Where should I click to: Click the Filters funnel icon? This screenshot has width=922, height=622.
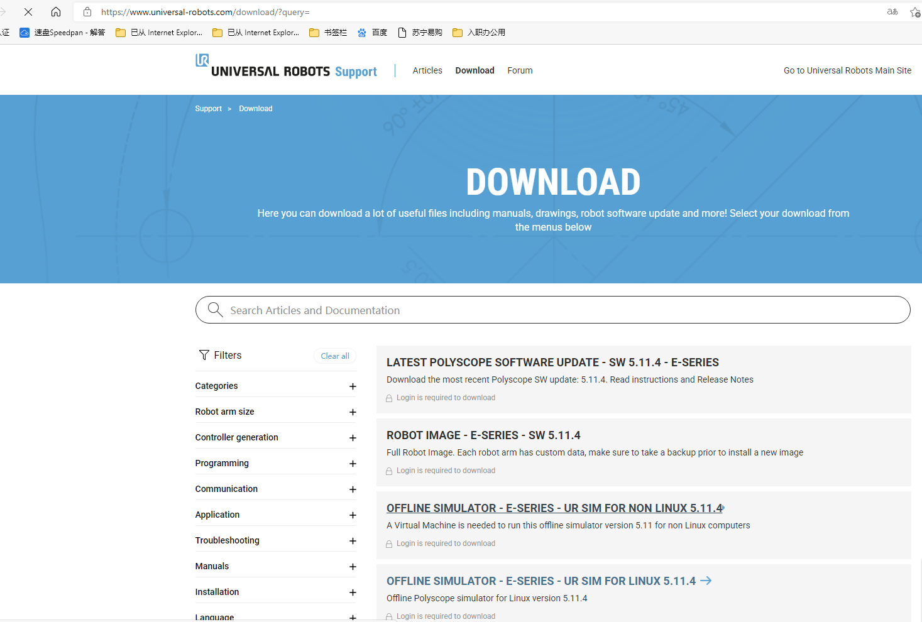pos(204,355)
